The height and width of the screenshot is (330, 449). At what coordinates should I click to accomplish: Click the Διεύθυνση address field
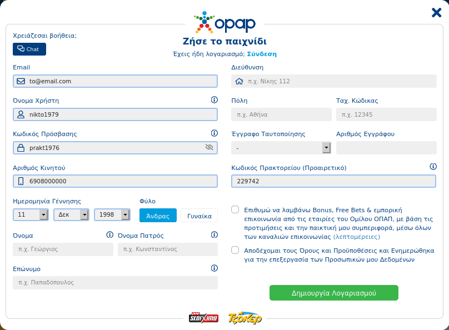[x=334, y=81]
